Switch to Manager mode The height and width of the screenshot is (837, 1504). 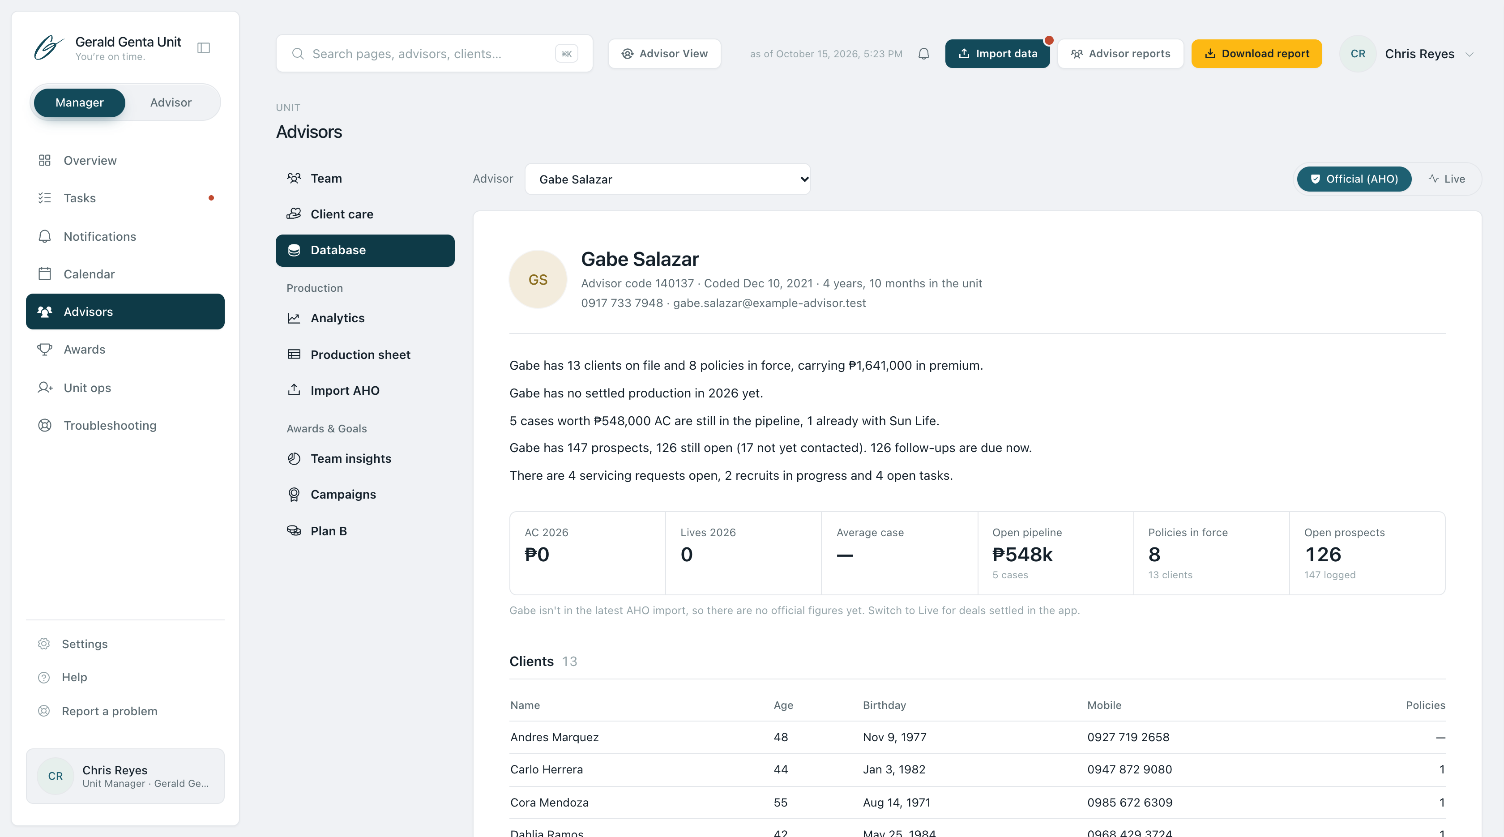click(79, 103)
